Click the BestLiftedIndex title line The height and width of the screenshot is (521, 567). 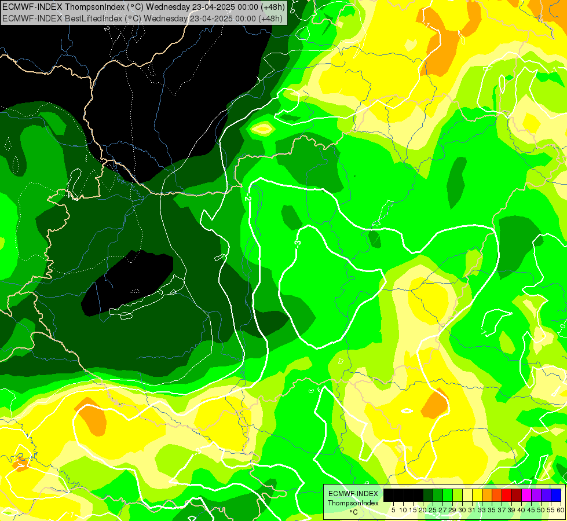click(142, 19)
